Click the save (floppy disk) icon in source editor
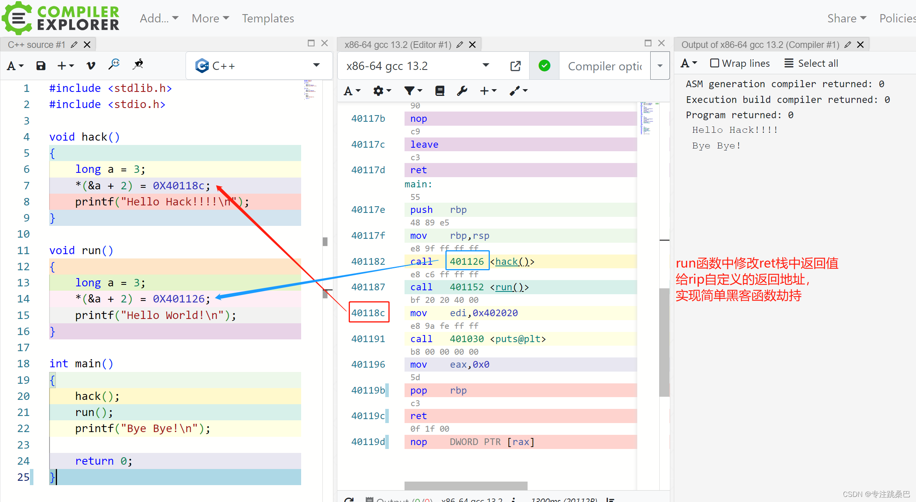This screenshot has height=502, width=916. 41,66
